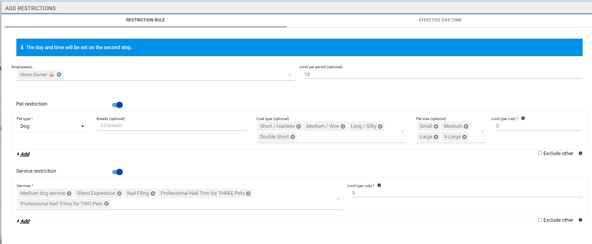Viewport: 592px width, 244px height.
Task: Click info icon beside pet Limit per rule
Action: [523, 118]
